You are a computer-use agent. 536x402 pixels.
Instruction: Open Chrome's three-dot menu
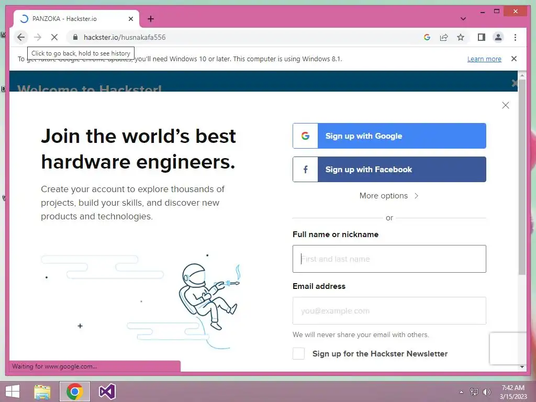(x=515, y=37)
